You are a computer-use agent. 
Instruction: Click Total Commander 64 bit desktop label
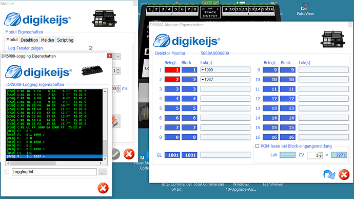coord(176,187)
